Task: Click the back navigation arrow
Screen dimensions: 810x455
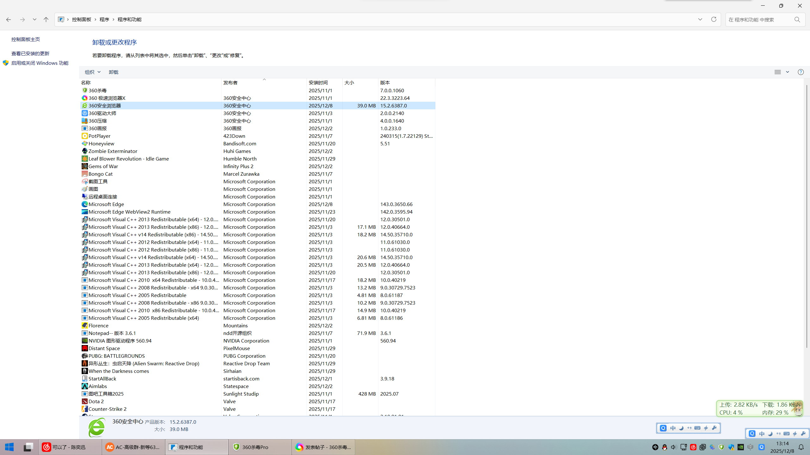Action: coord(9,19)
